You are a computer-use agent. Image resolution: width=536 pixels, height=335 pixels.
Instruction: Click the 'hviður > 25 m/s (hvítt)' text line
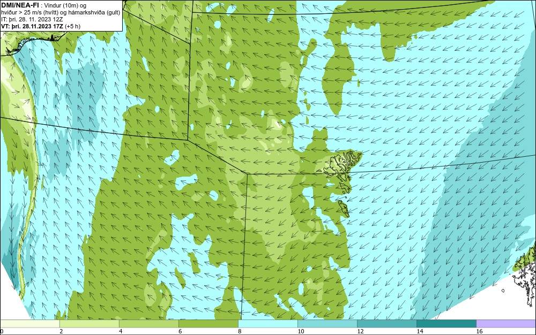61,13
